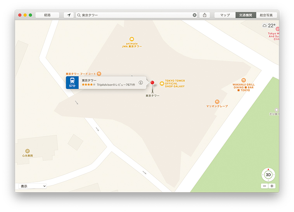Select the 交通機関 transit tab

(x=245, y=15)
